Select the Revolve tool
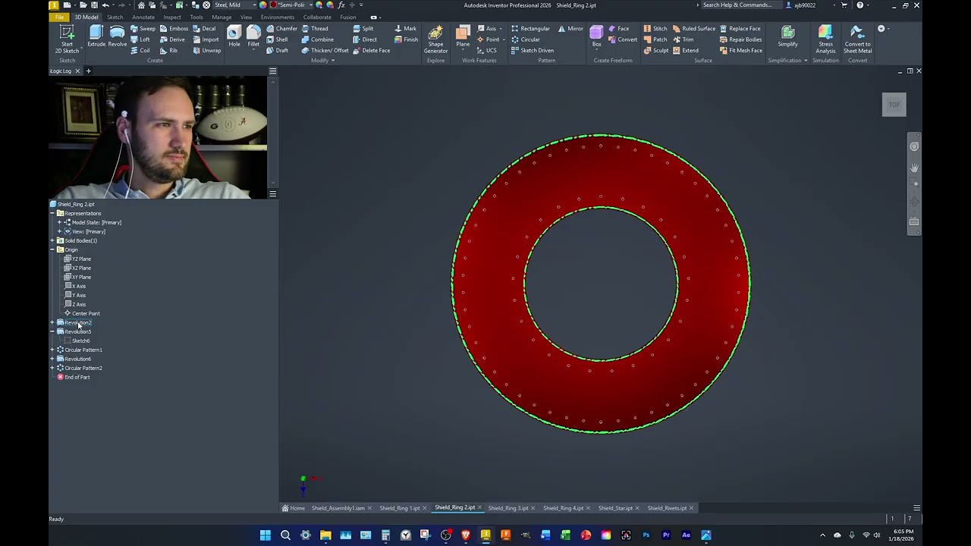The image size is (971, 546). pyautogui.click(x=118, y=36)
